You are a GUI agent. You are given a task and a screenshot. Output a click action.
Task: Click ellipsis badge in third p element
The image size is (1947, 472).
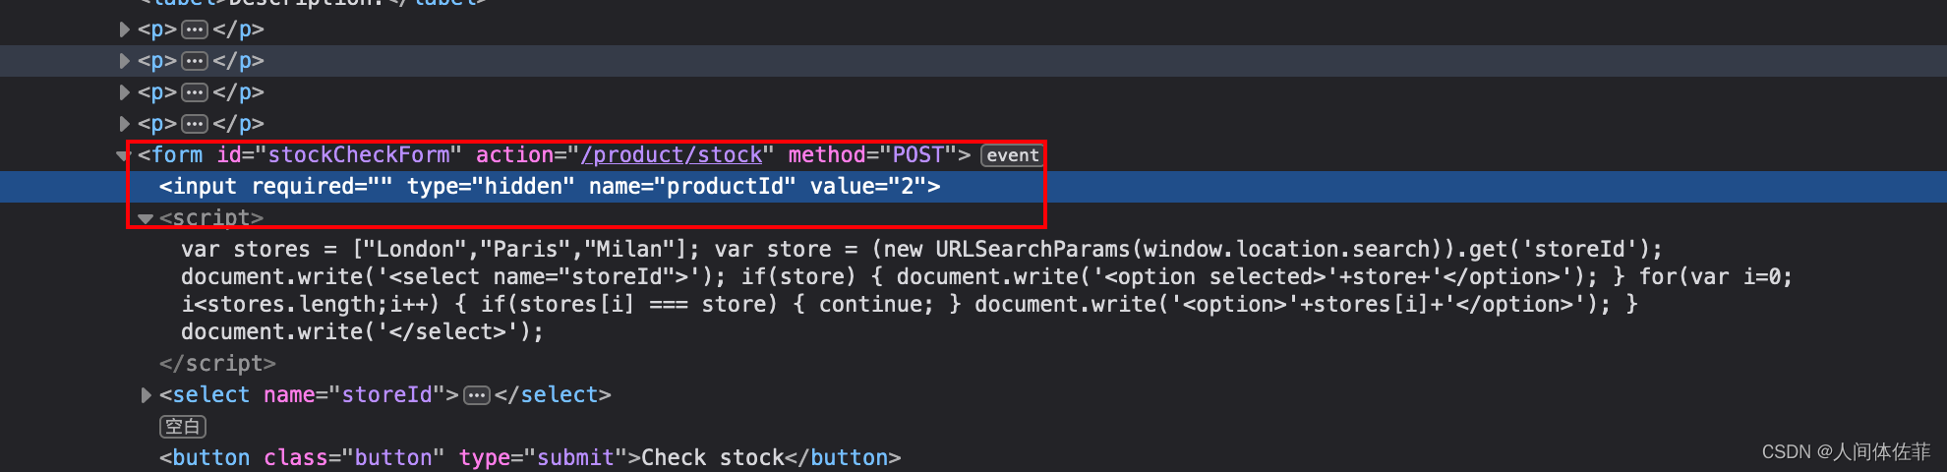(x=195, y=92)
